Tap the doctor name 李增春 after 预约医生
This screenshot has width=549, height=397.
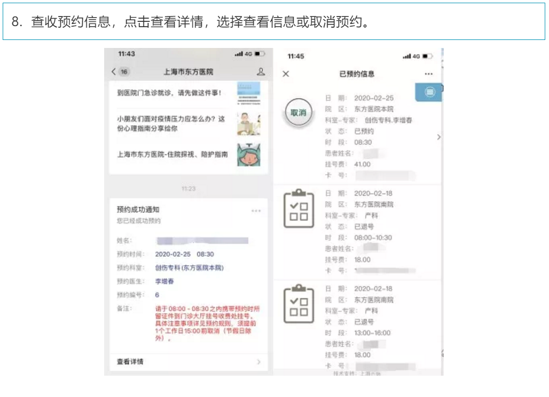pyautogui.click(x=164, y=281)
